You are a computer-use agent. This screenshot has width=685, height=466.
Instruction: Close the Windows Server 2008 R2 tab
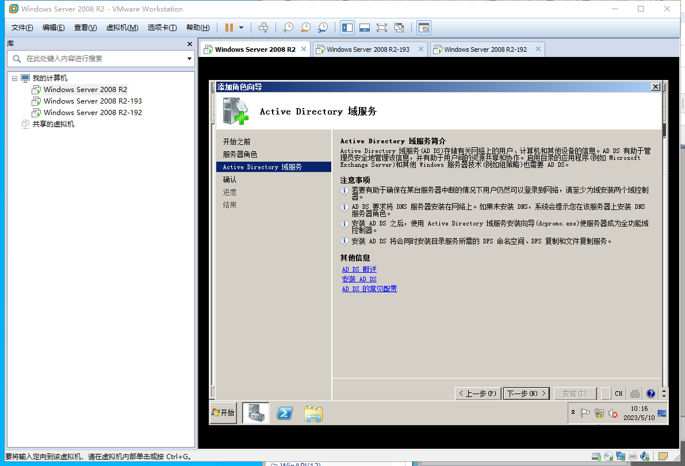(x=304, y=49)
